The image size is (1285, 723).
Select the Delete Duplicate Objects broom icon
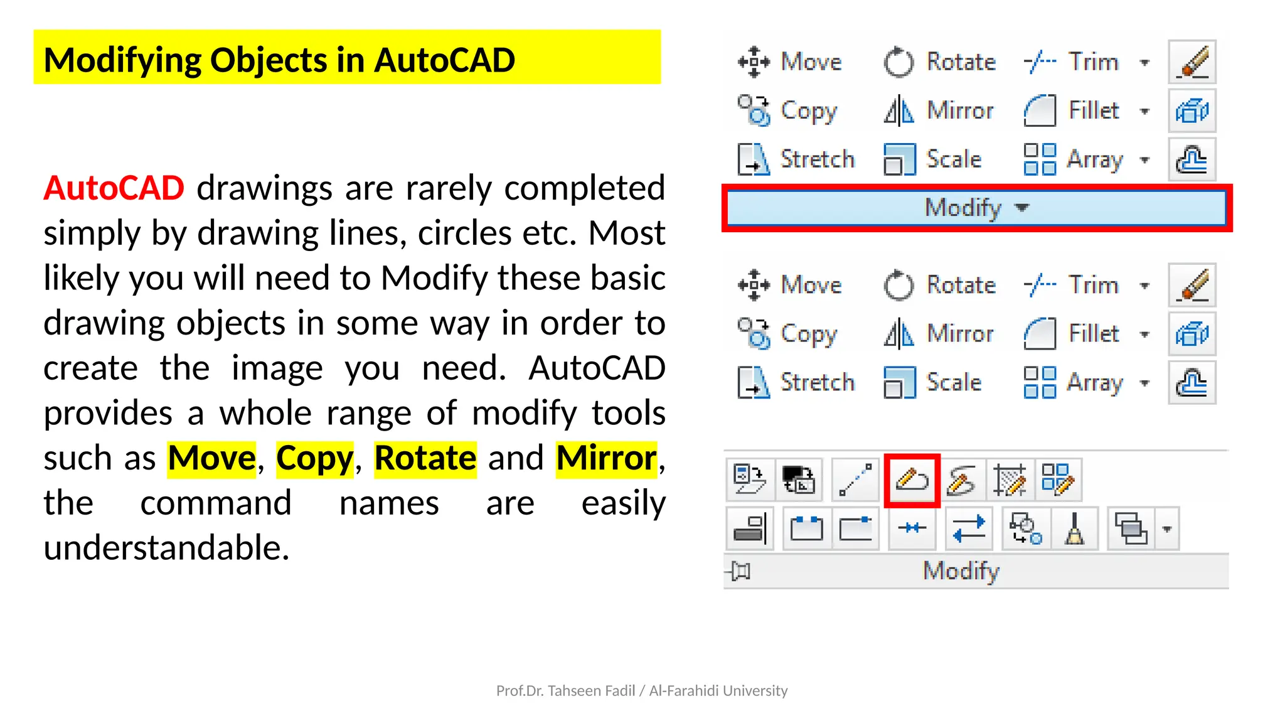1075,528
